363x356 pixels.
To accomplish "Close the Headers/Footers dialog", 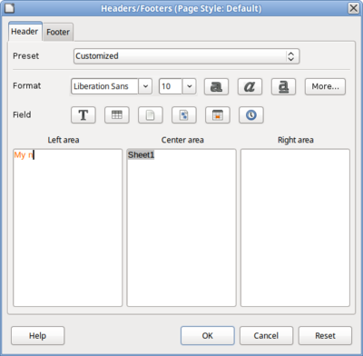I will [x=354, y=8].
